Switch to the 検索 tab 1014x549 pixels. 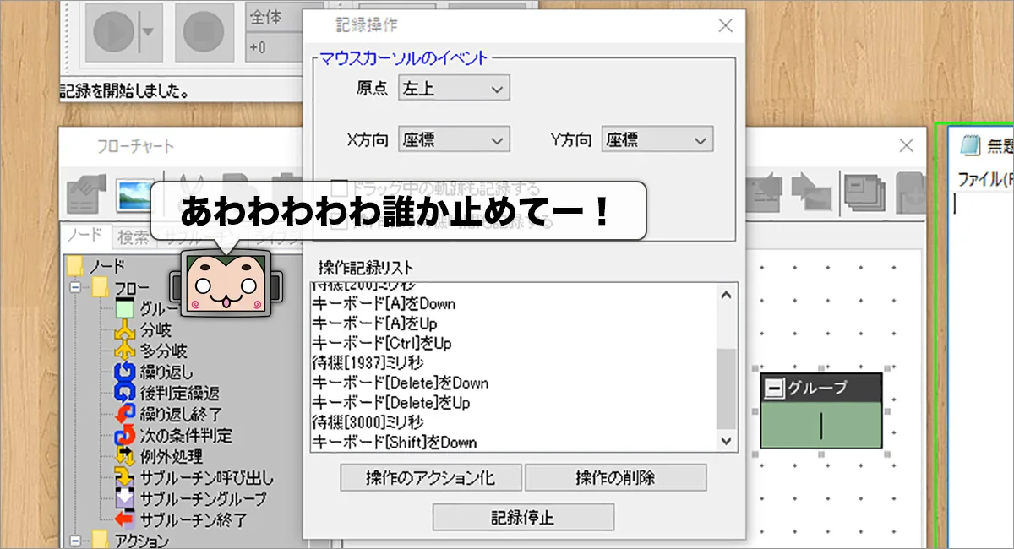(132, 237)
